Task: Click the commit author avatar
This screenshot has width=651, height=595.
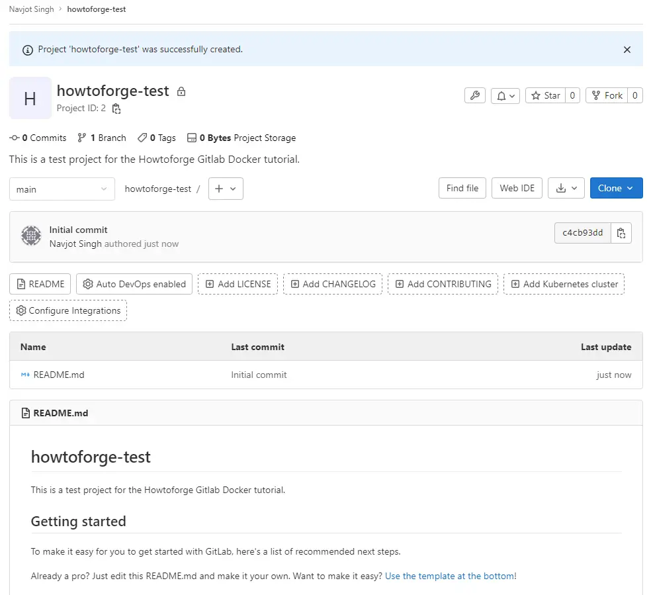Action: click(31, 236)
